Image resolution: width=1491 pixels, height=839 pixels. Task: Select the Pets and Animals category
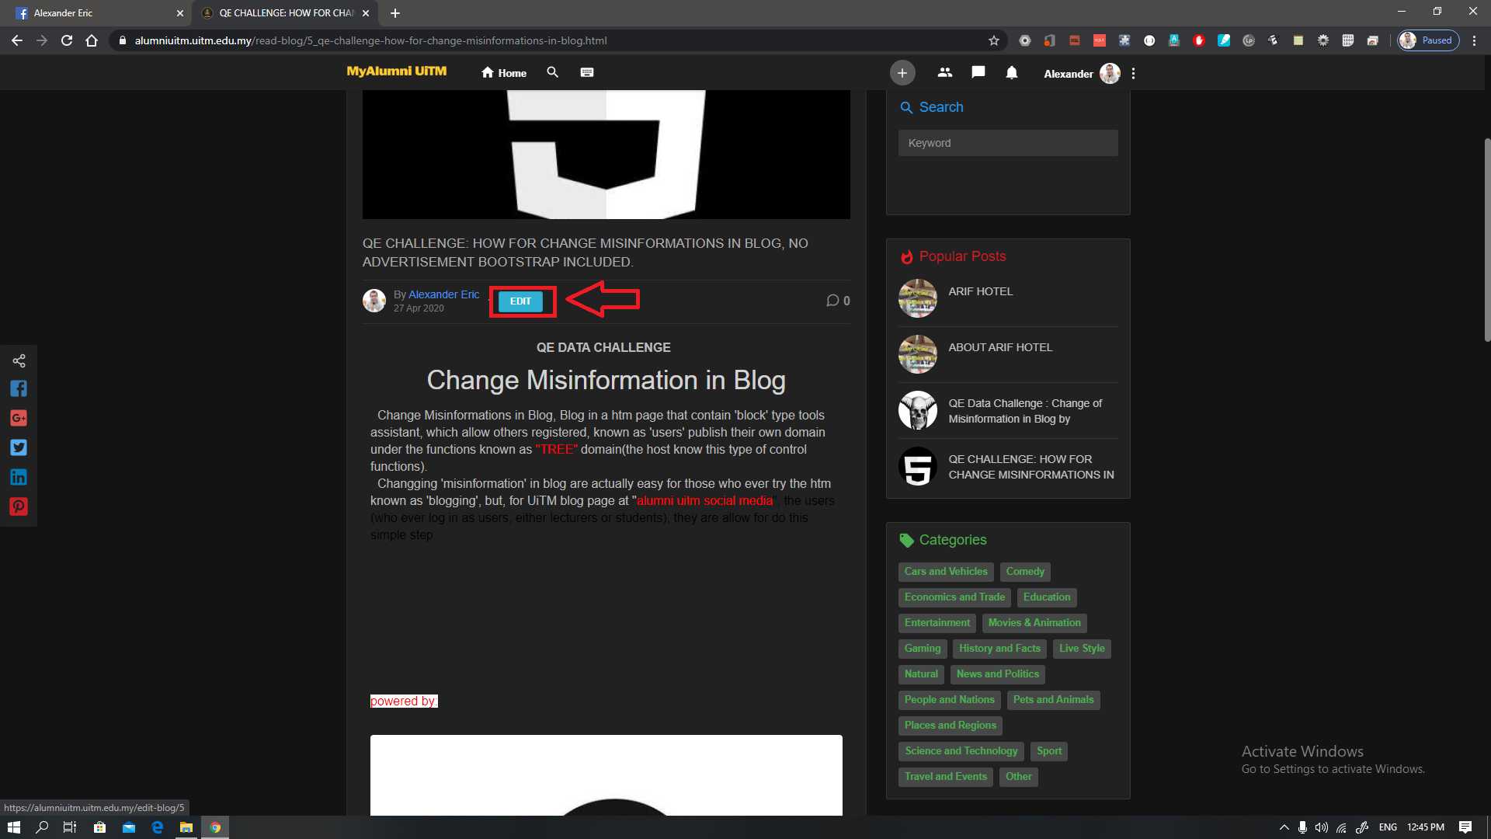click(1053, 700)
